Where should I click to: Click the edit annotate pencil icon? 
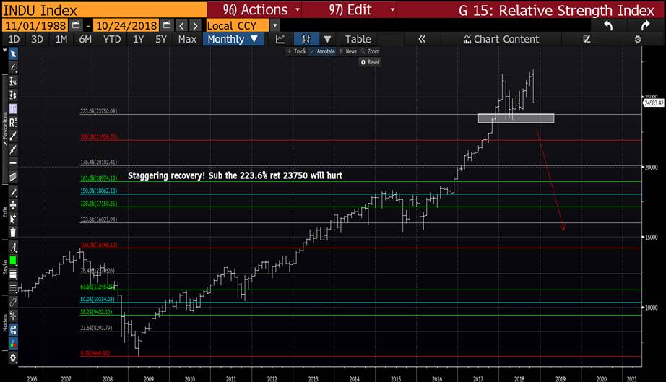click(587, 40)
